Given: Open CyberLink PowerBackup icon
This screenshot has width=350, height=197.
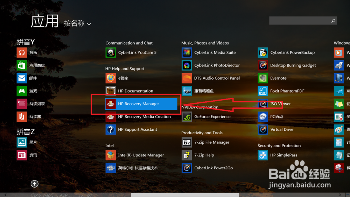Looking at the screenshot, I should [x=263, y=53].
